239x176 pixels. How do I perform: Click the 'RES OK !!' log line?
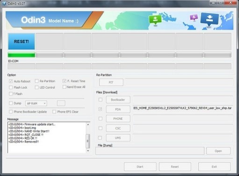(x=23, y=138)
